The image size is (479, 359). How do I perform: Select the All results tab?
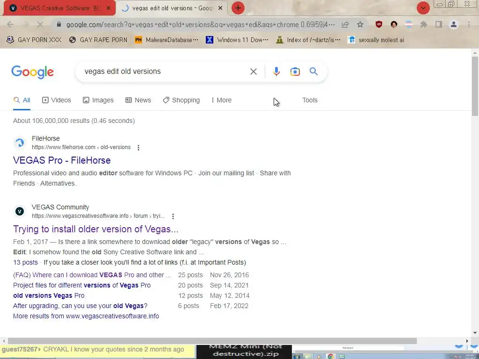(22, 100)
